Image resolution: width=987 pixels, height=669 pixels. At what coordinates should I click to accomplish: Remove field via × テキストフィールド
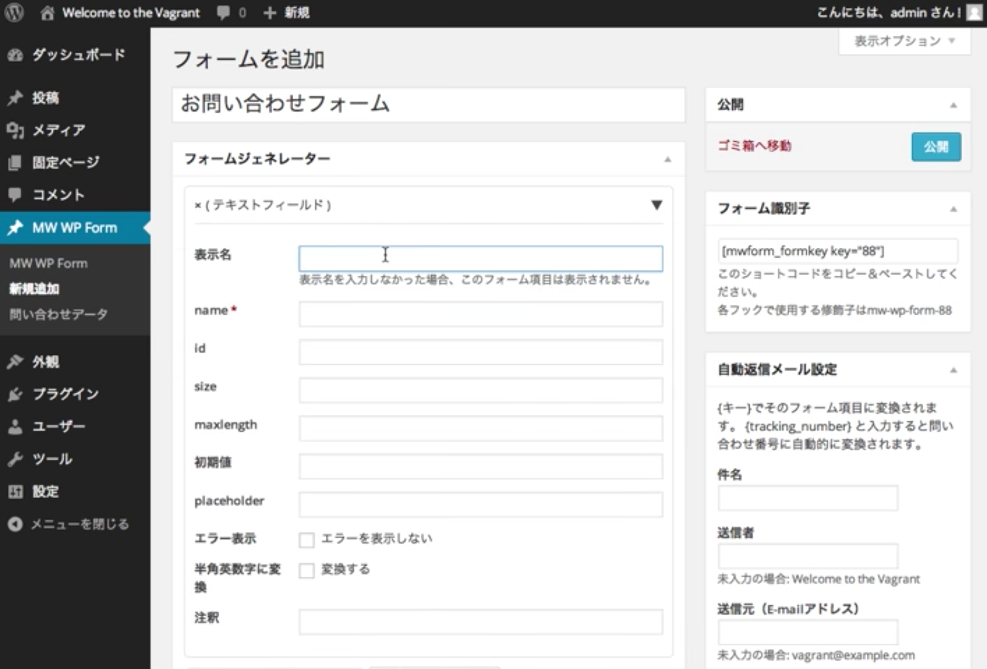[197, 205]
